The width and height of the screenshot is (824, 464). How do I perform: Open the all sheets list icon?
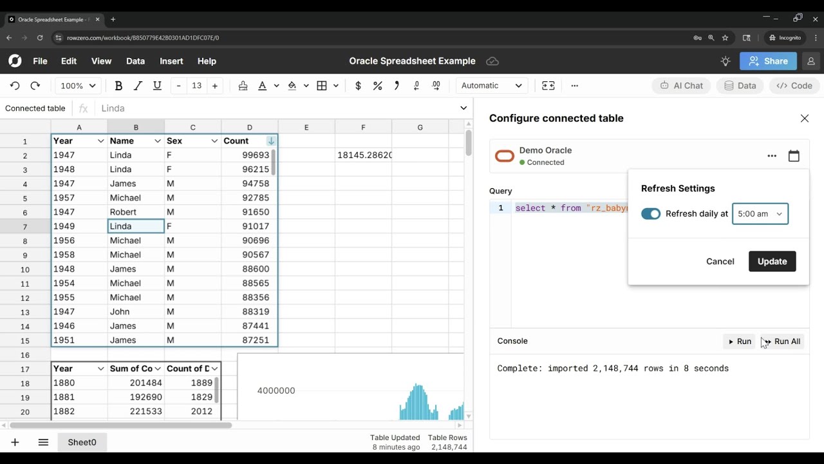43,442
